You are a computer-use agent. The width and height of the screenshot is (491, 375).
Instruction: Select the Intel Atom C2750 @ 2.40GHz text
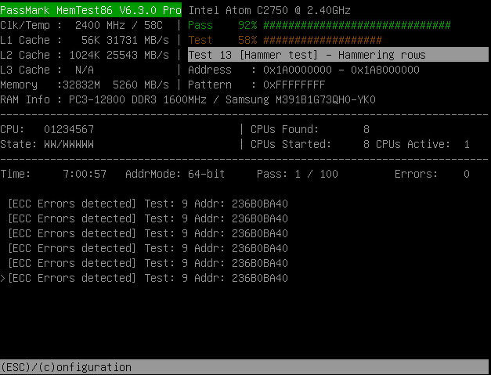click(x=269, y=10)
